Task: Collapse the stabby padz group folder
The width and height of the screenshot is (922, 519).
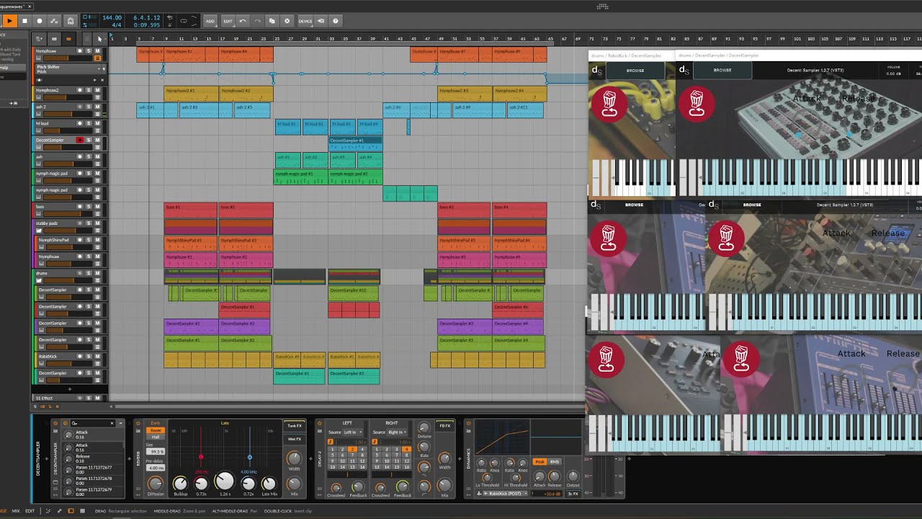Action: (40, 231)
